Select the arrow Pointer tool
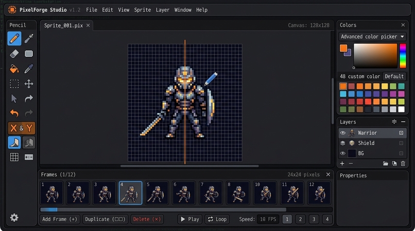The width and height of the screenshot is (415, 231). click(x=14, y=99)
